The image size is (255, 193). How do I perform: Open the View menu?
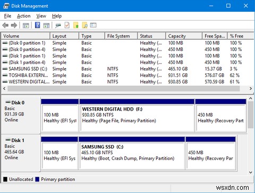41,16
